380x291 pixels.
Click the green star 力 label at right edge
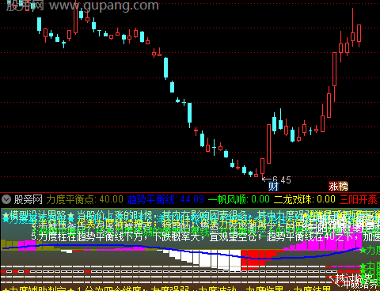[x=370, y=250]
